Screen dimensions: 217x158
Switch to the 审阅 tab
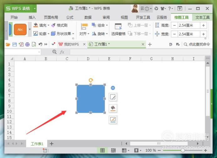pos(106,18)
